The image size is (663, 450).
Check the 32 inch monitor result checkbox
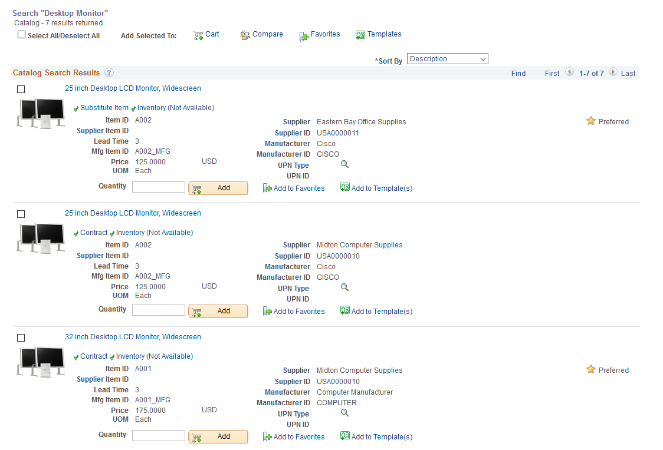[x=21, y=337]
